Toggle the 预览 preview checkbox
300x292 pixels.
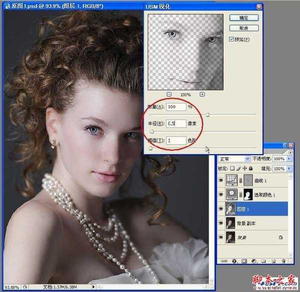(x=231, y=39)
